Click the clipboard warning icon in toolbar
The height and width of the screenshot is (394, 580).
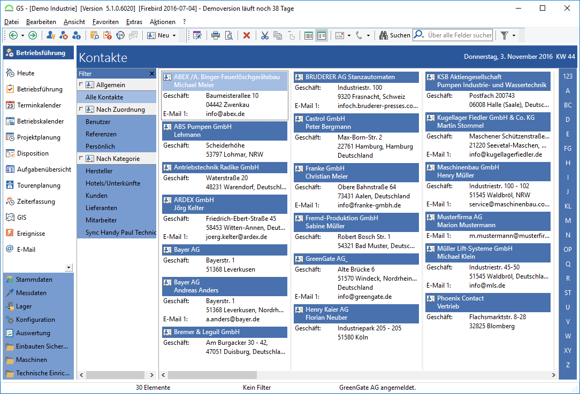click(107, 35)
